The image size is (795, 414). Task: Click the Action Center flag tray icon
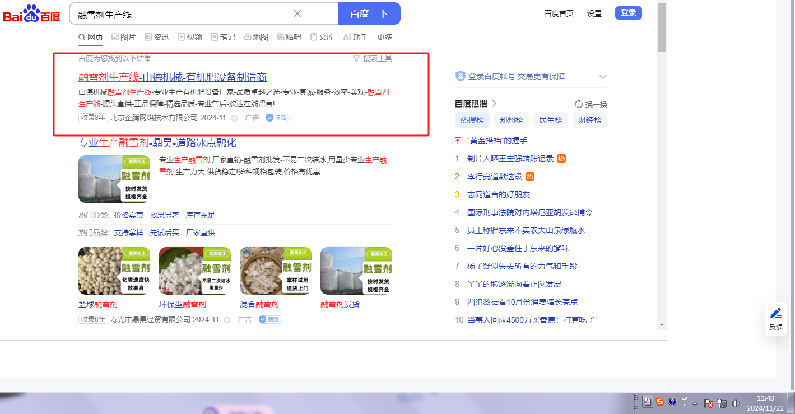708,403
